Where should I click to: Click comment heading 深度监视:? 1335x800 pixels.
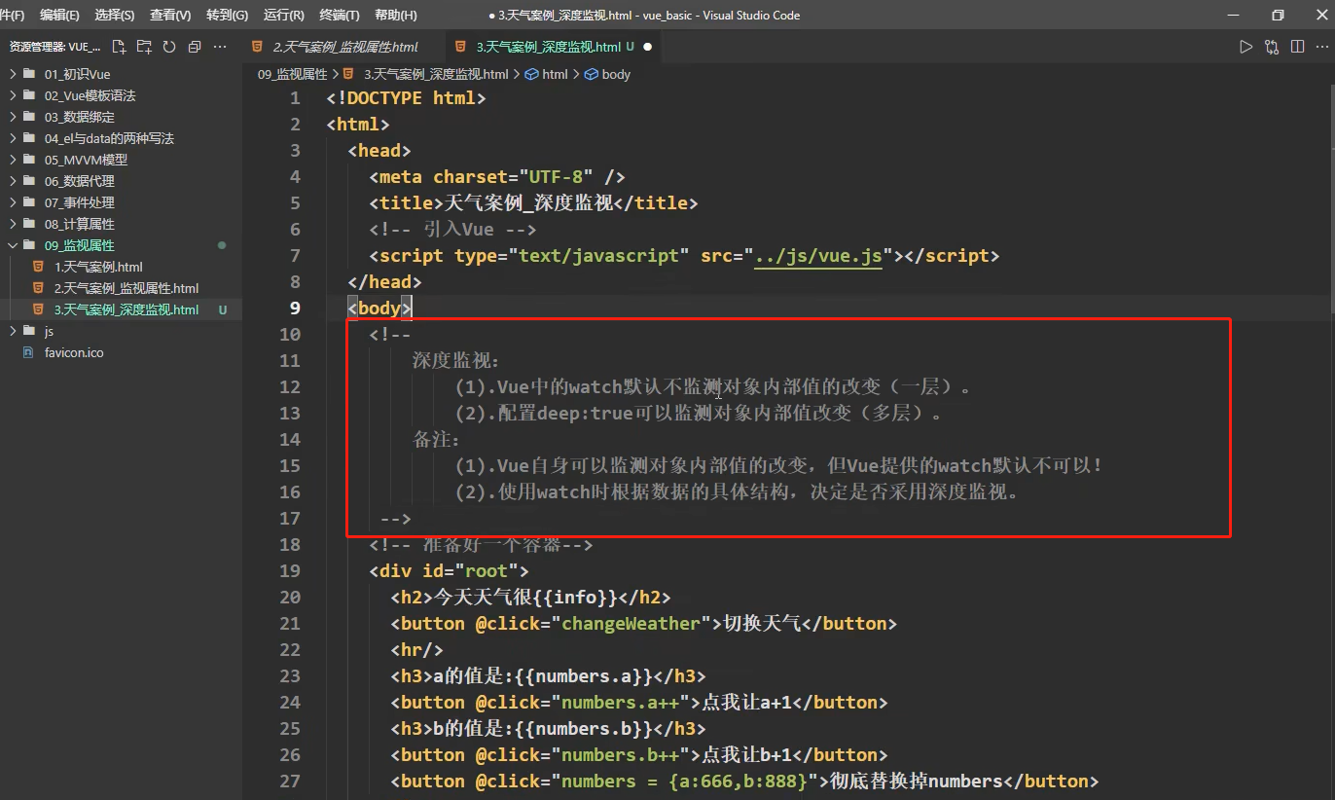point(455,361)
